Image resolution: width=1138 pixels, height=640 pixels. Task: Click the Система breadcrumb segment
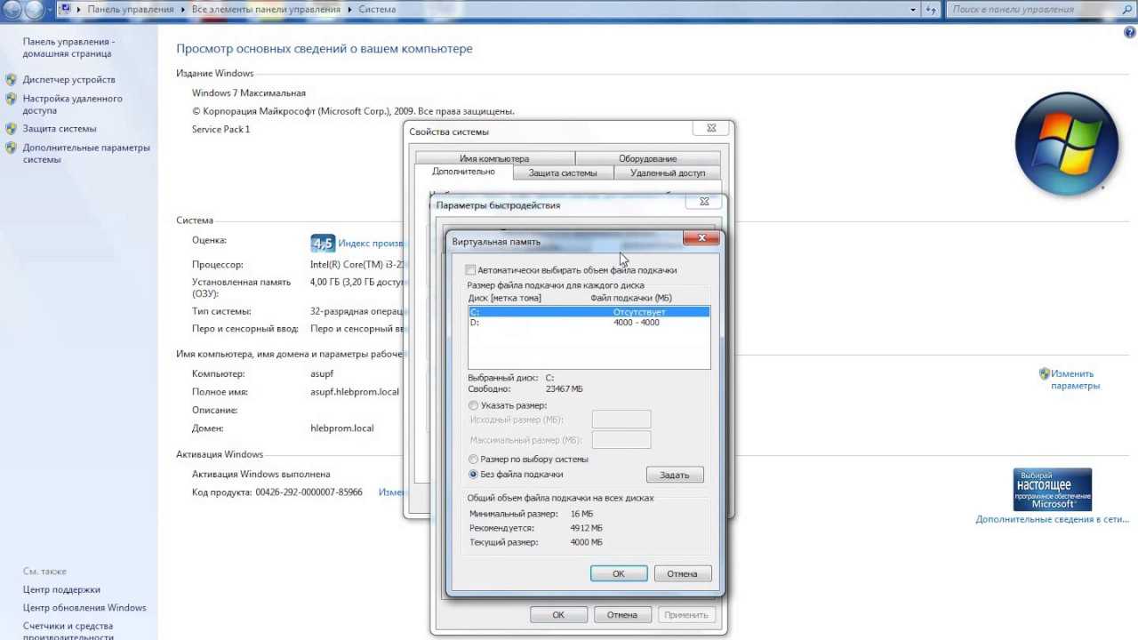(377, 9)
